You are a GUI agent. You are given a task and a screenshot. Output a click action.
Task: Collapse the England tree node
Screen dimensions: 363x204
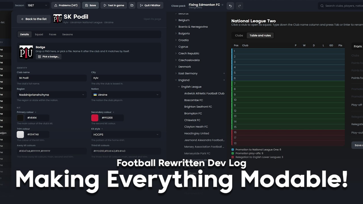coord(176,80)
